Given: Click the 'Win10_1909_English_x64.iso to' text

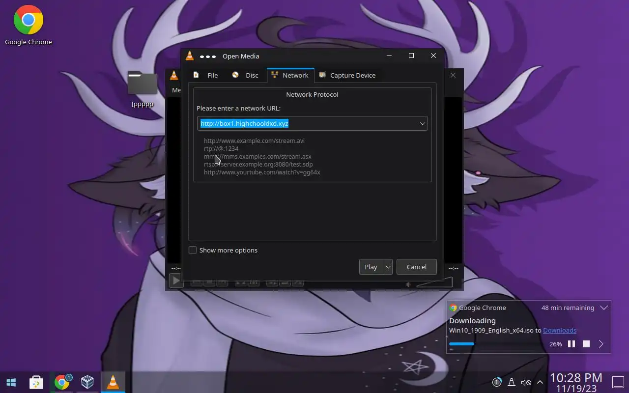Looking at the screenshot, I should pos(495,331).
